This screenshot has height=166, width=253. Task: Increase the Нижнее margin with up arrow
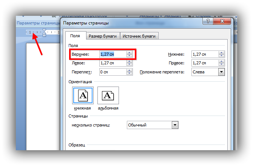[222, 53]
